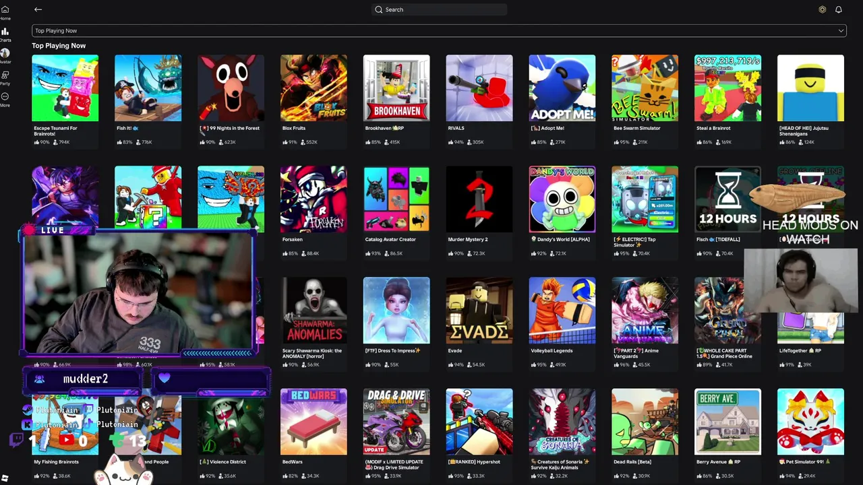863x485 pixels.
Task: Open the Dead Rails thumbnail
Action: (x=645, y=422)
